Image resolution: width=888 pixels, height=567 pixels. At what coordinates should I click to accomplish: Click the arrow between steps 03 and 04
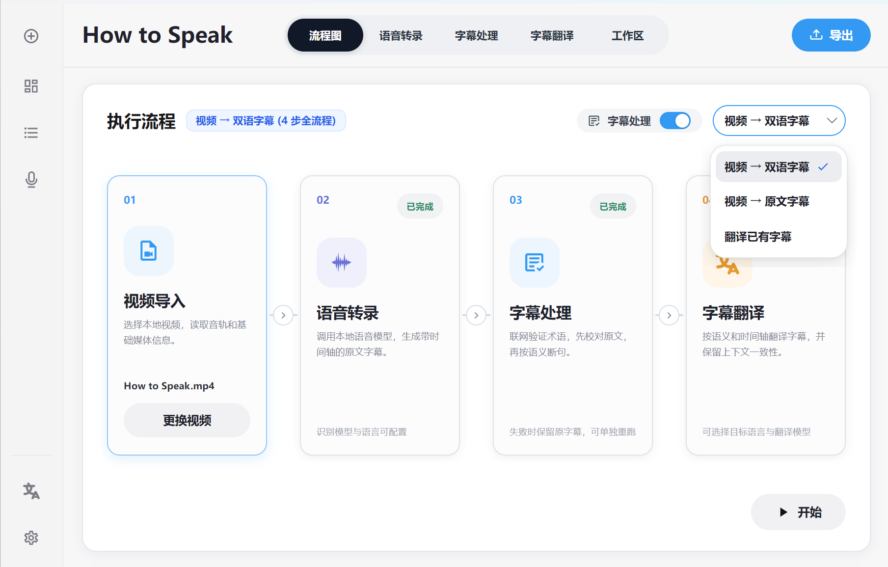(x=669, y=315)
